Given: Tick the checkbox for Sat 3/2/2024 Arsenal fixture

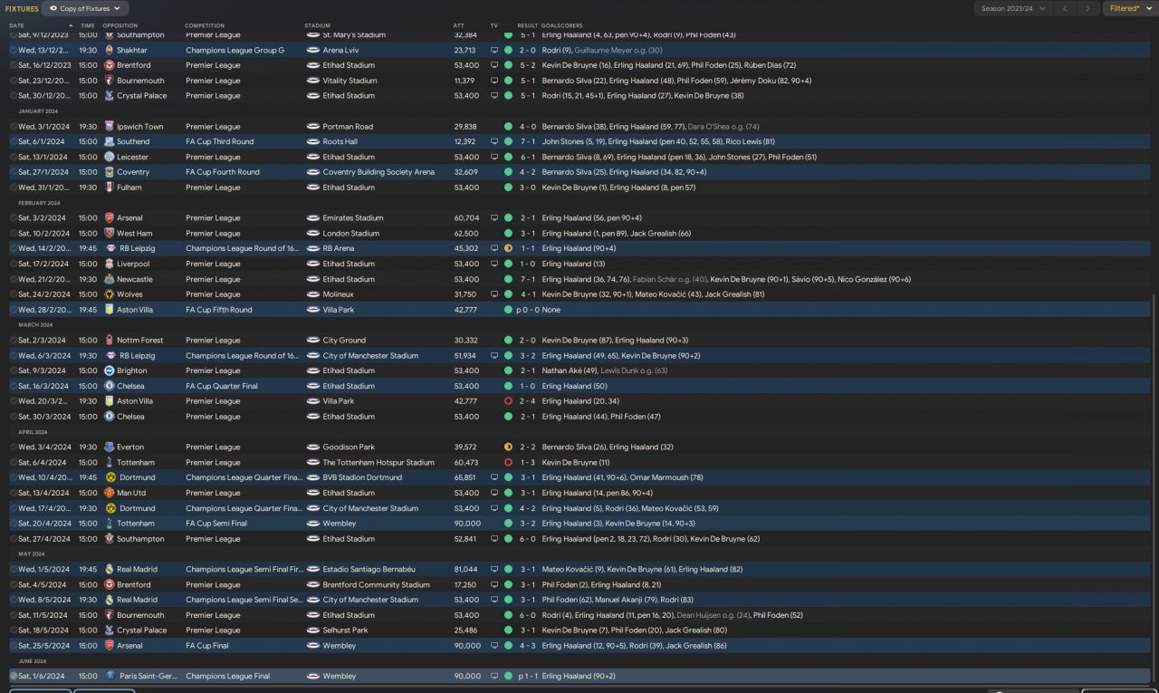Looking at the screenshot, I should tap(14, 218).
